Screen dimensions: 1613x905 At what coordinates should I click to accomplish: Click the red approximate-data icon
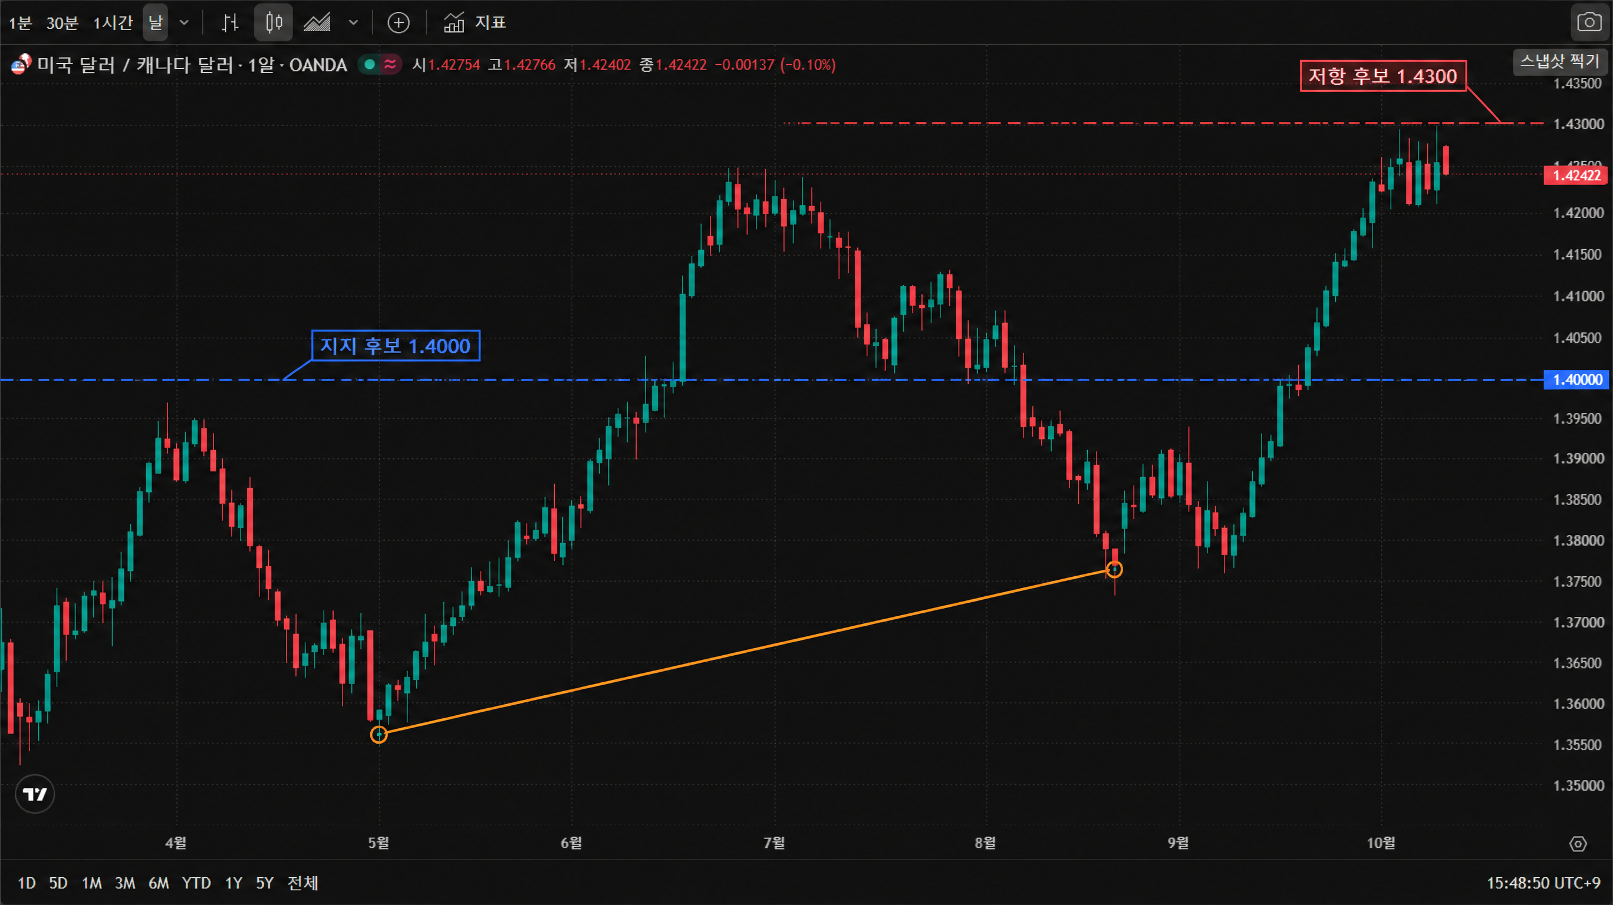point(390,64)
